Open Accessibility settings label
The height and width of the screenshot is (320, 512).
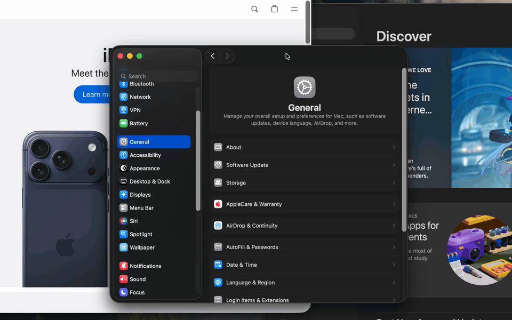[x=145, y=155]
